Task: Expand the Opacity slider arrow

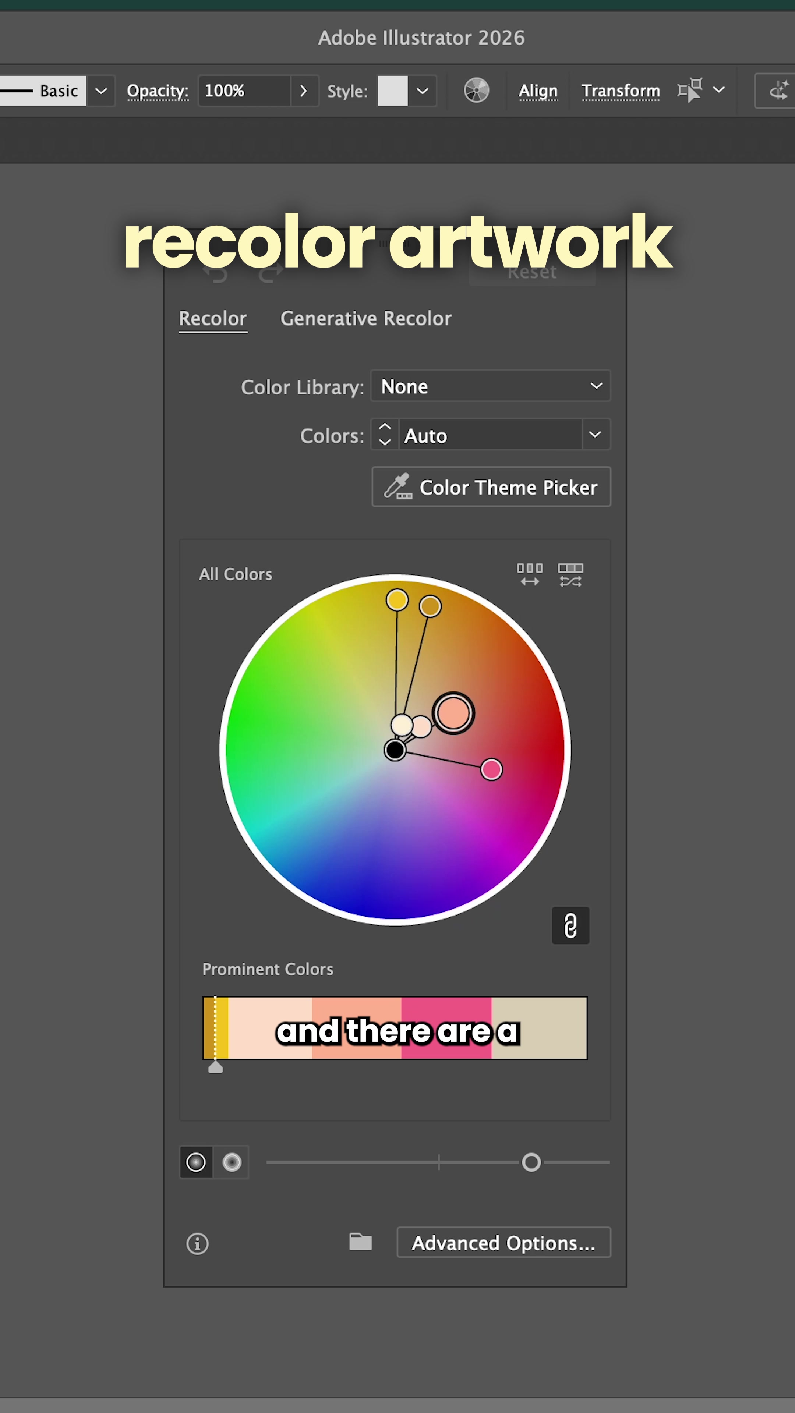Action: pyautogui.click(x=303, y=91)
